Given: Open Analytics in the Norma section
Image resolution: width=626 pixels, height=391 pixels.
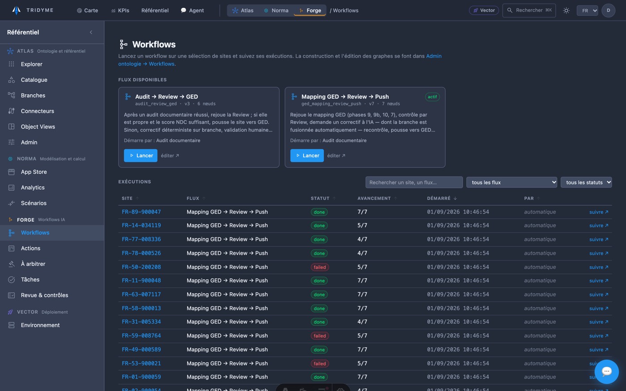Looking at the screenshot, I should 52,188.
